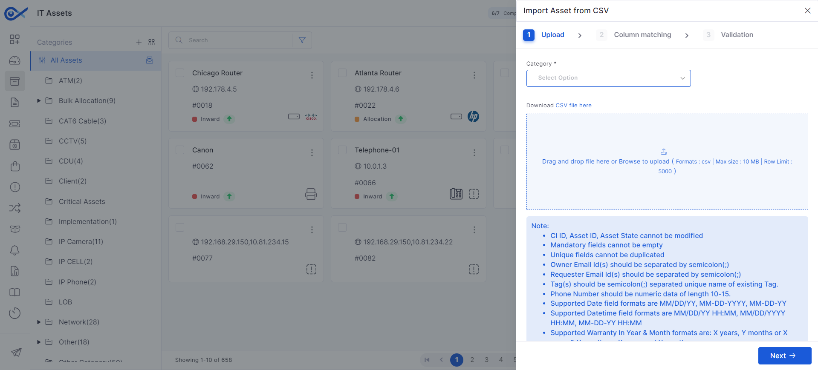
Task: Open kebab menu on Chicago Router card
Action: (312, 75)
